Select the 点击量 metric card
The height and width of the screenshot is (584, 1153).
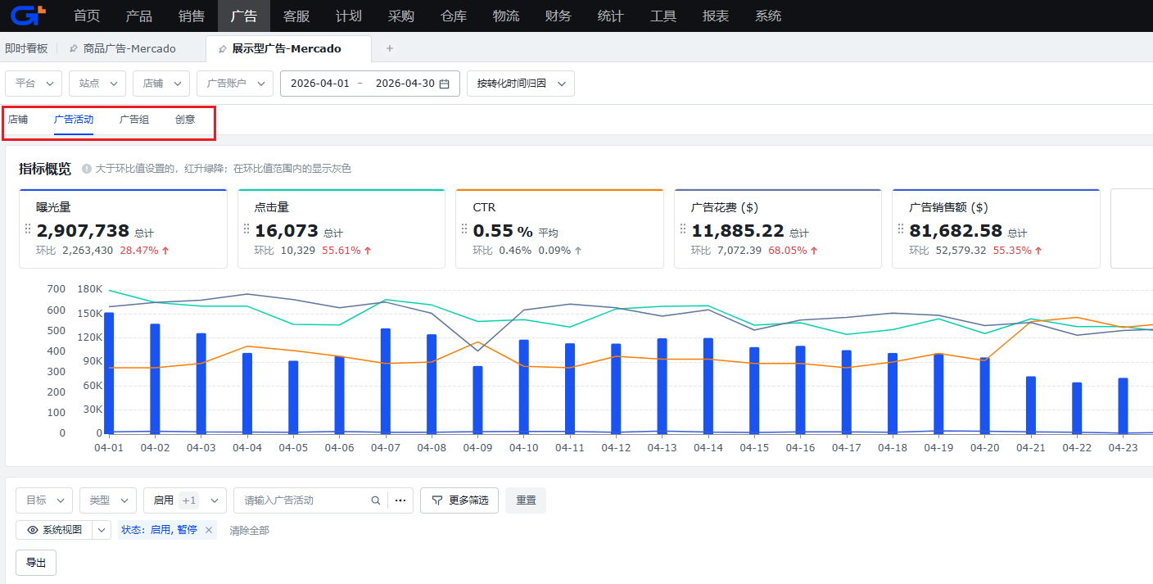341,229
